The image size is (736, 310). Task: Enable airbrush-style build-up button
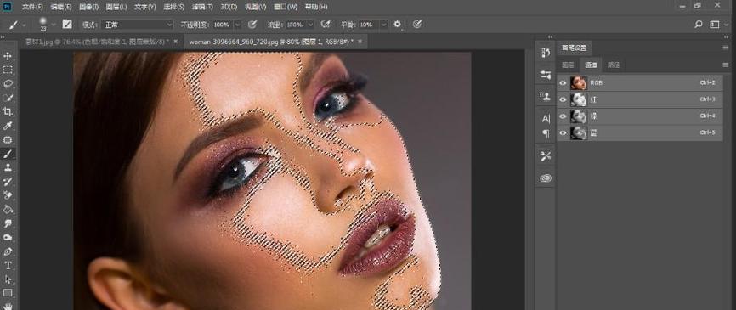tap(325, 25)
